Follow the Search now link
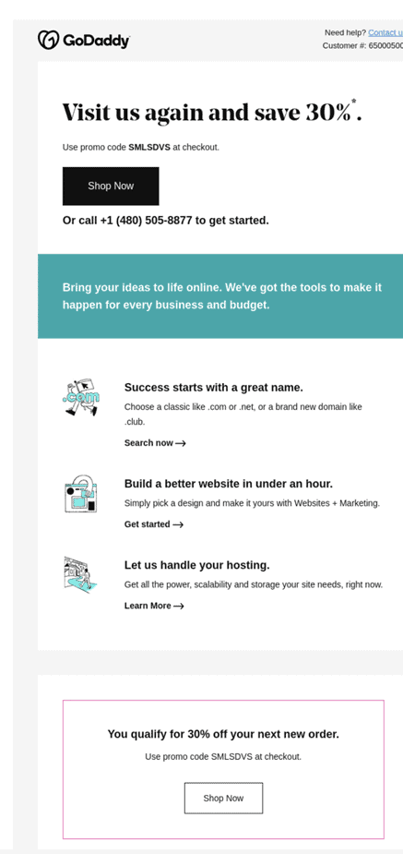403x854 pixels. (x=148, y=443)
